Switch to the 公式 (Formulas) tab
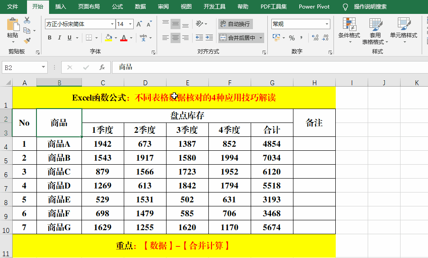Image resolution: width=428 pixels, height=258 pixels. (x=117, y=7)
